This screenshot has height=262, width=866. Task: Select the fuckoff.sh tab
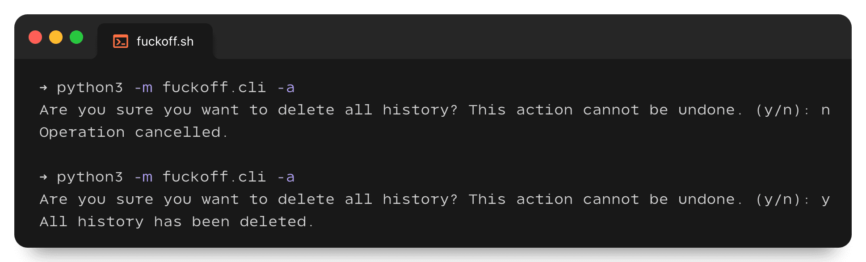(x=155, y=41)
